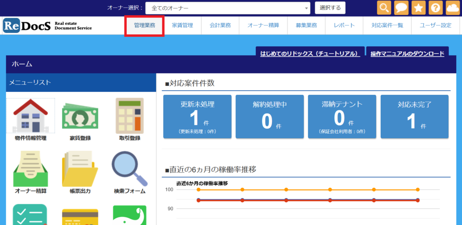Click the 滞納テナント count card
This screenshot has width=462, height=225.
(x=342, y=117)
